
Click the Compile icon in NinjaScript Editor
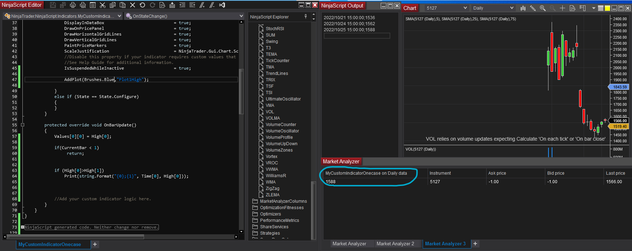[x=172, y=5]
